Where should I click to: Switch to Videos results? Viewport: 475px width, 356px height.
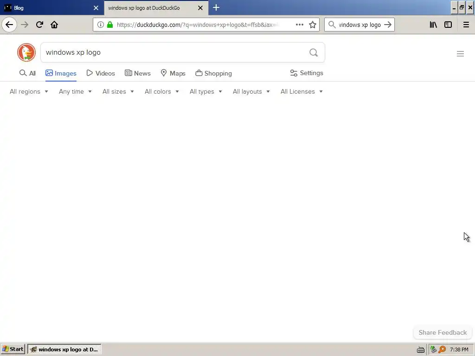coord(101,73)
